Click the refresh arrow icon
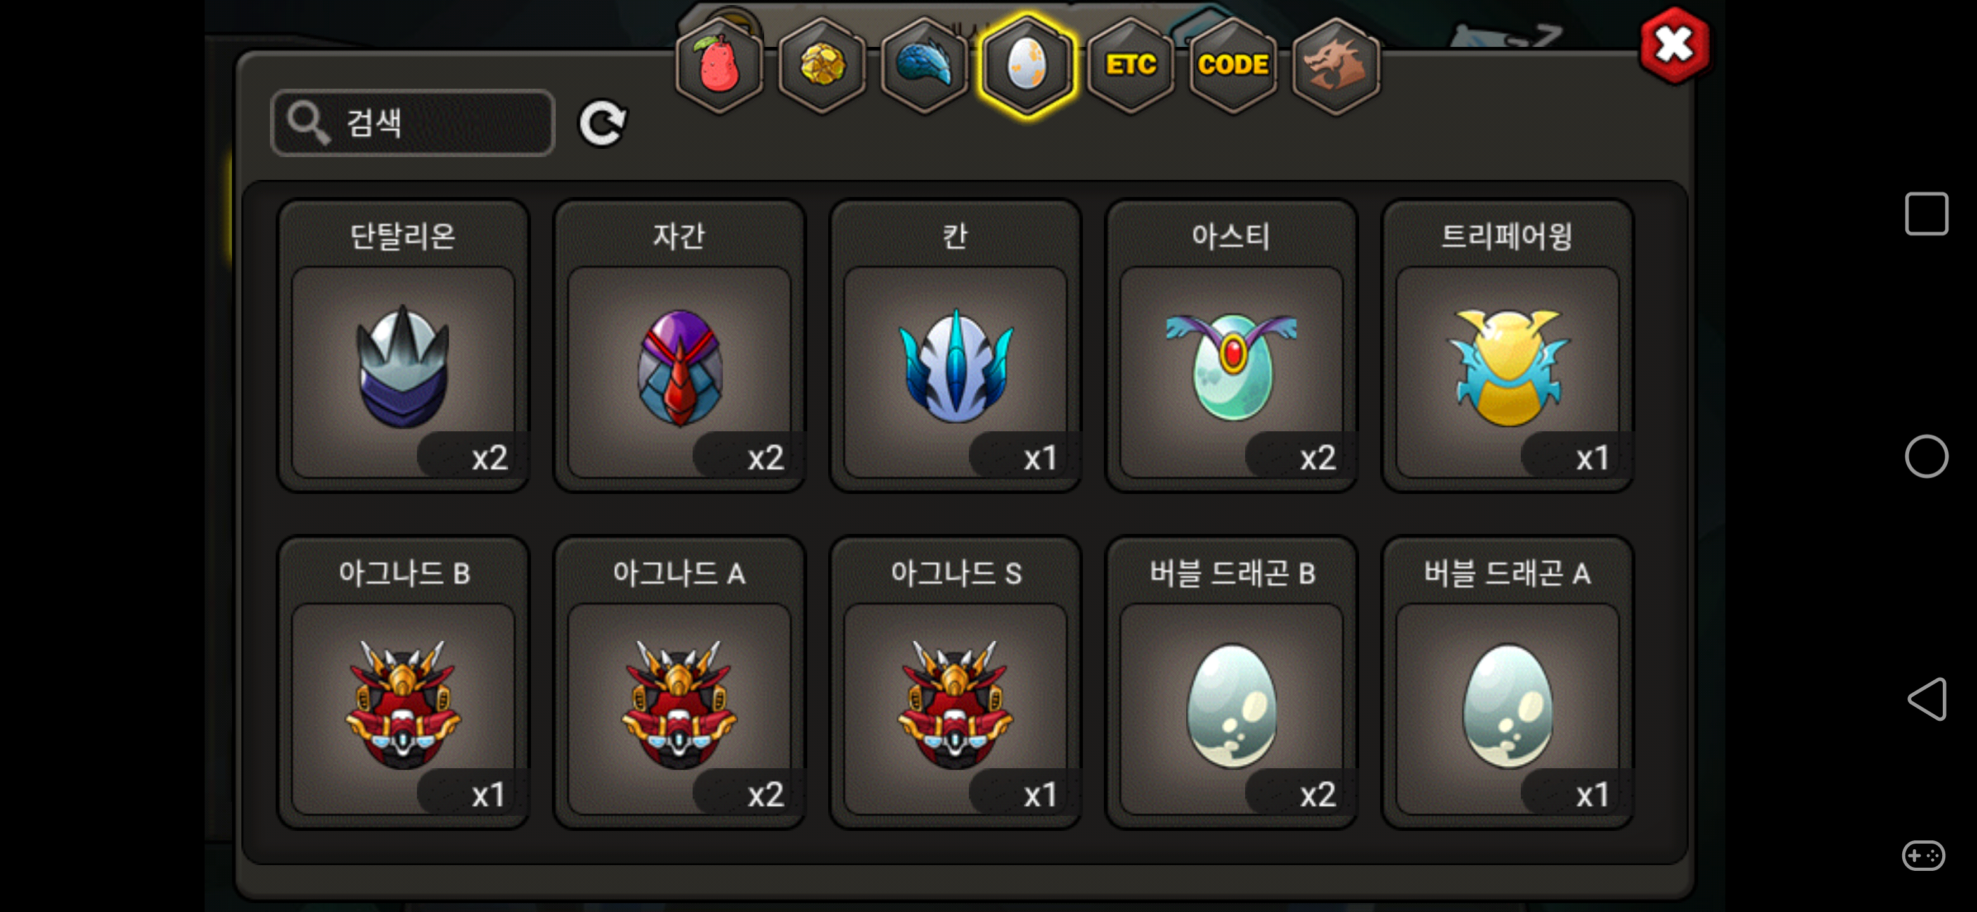Viewport: 1977px width, 912px height. pos(603,123)
